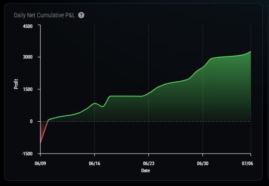Select the 06/16 date label

(95, 163)
